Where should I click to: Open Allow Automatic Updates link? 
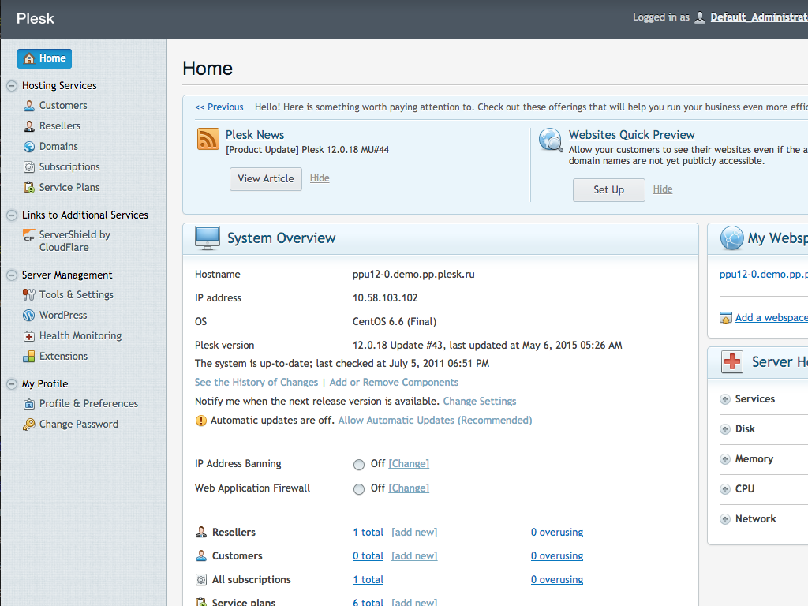[x=435, y=421]
